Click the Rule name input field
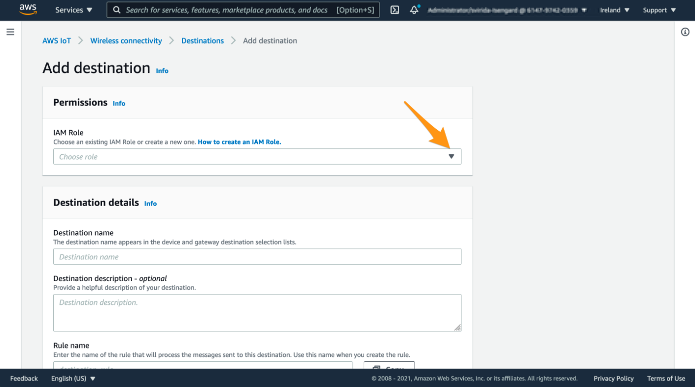This screenshot has width=695, height=387. pos(203,365)
